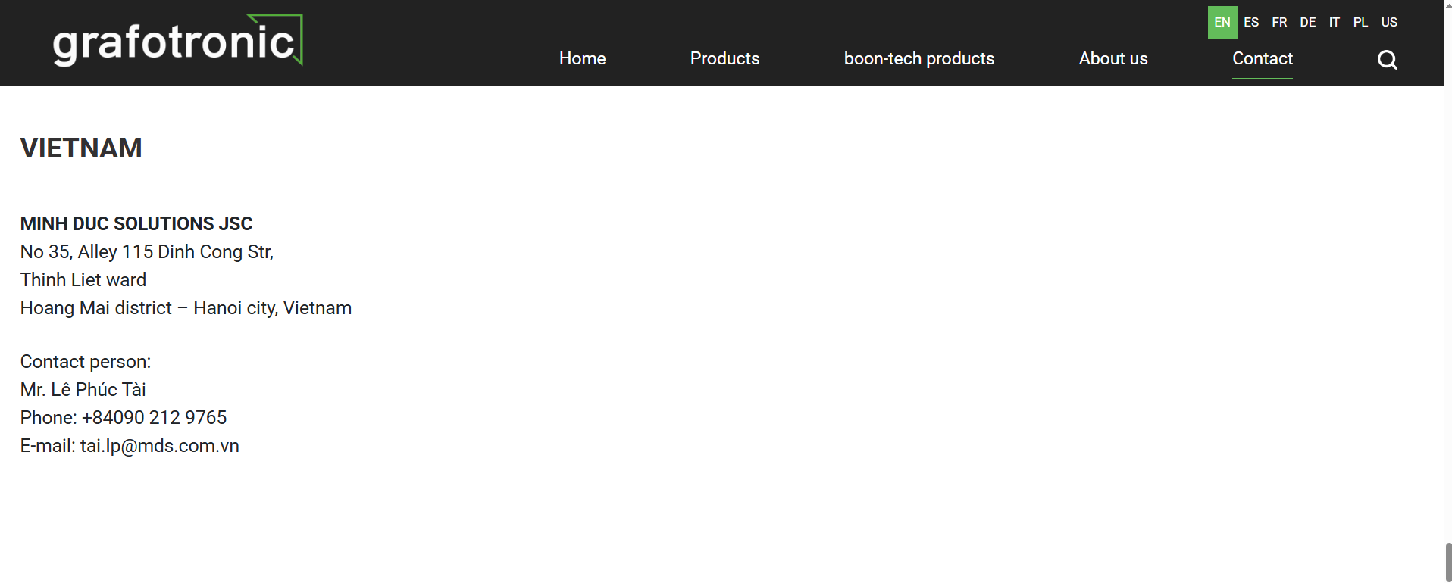Change site language to IT
The height and width of the screenshot is (583, 1452).
tap(1334, 22)
